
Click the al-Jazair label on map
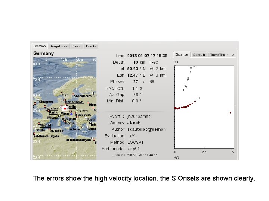[x=57, y=131]
